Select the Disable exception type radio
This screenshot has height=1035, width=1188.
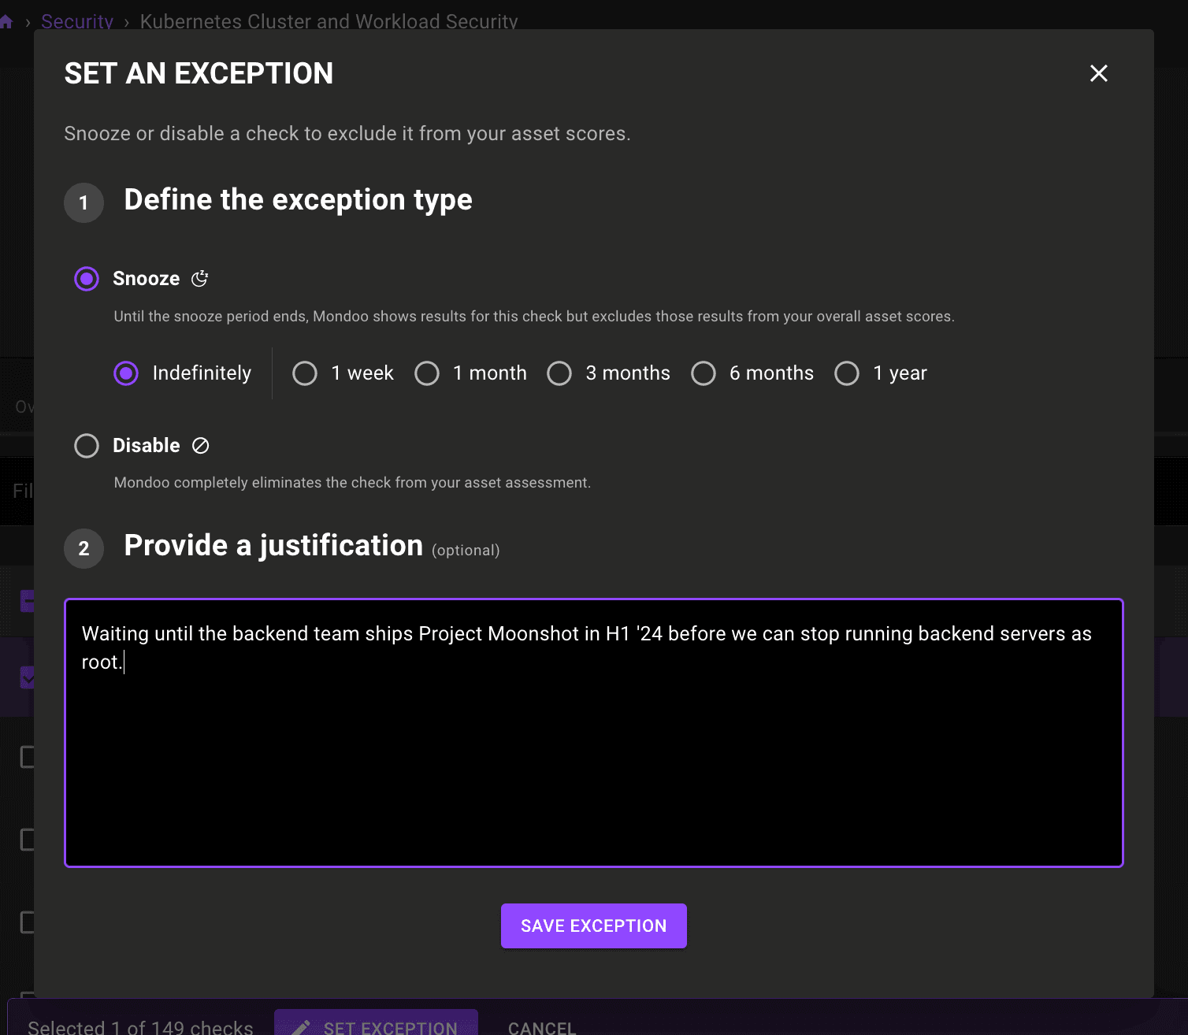tap(87, 446)
